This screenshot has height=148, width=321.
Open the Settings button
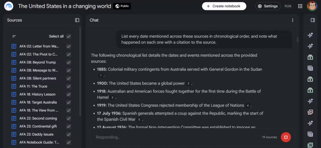[x=268, y=6]
